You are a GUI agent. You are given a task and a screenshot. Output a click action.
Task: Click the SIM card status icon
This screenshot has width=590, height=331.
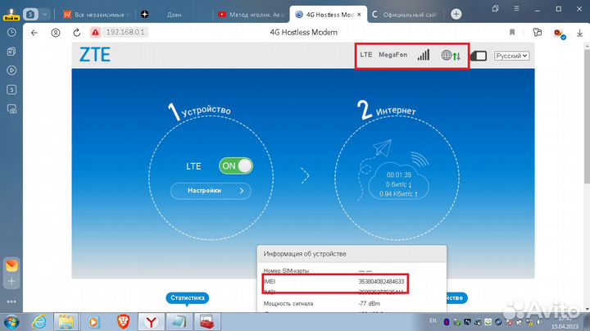point(479,56)
